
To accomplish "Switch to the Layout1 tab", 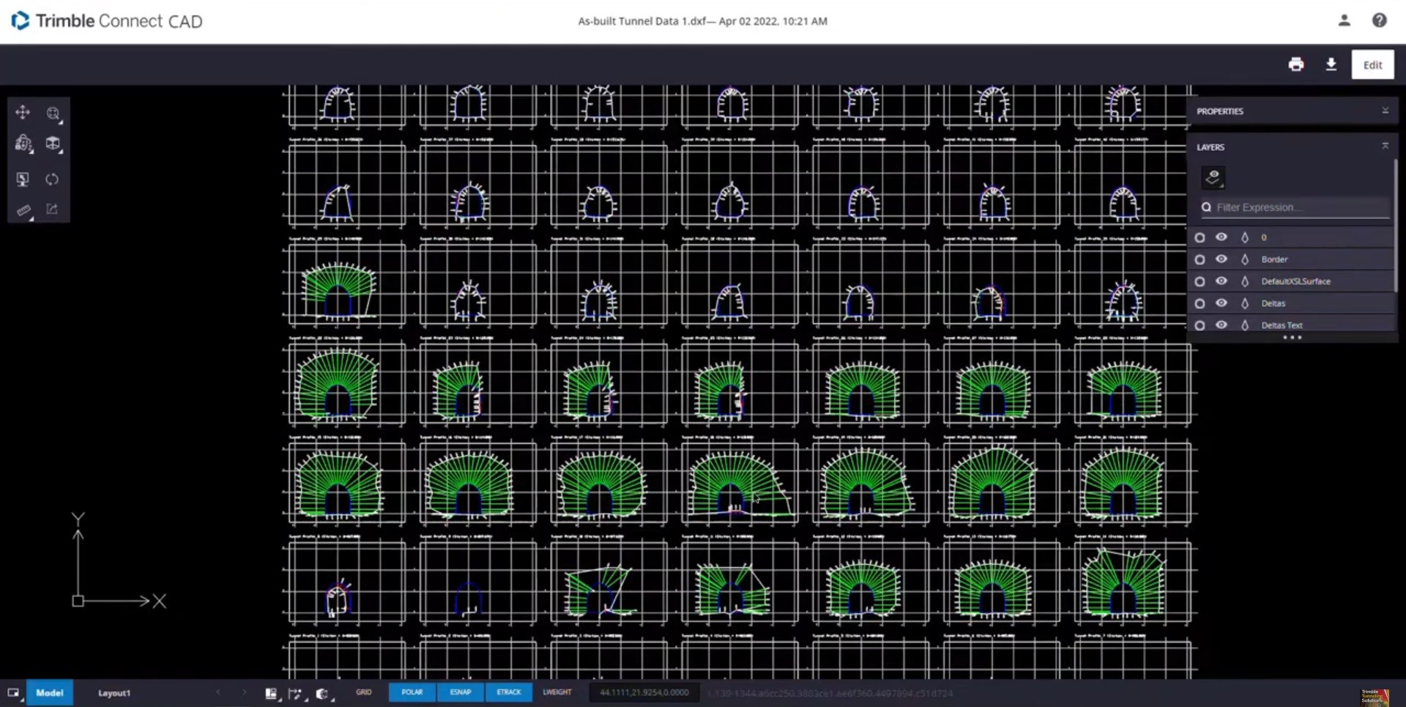I will coord(114,693).
